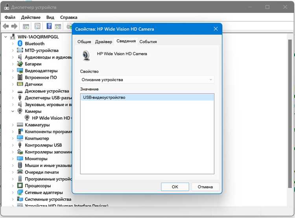Click the Forward arrow in Device Manager toolbar

[14, 26]
